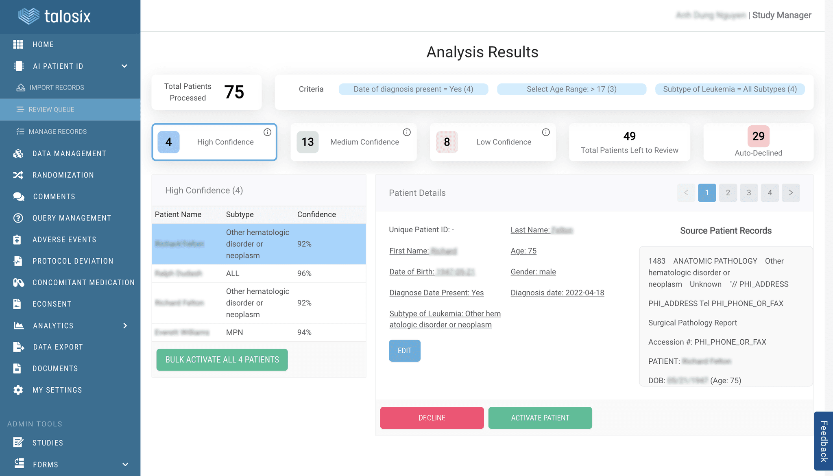The height and width of the screenshot is (476, 833).
Task: Select the Randomization icon in the sidebar
Action: pyautogui.click(x=18, y=175)
